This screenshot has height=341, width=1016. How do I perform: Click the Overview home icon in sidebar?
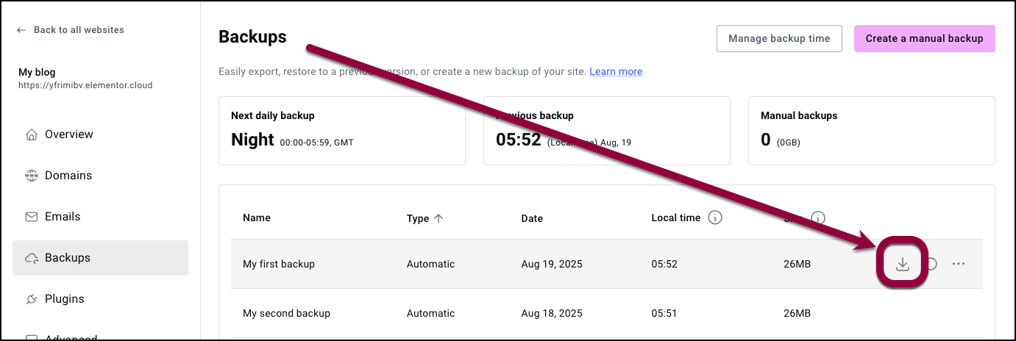coord(32,134)
